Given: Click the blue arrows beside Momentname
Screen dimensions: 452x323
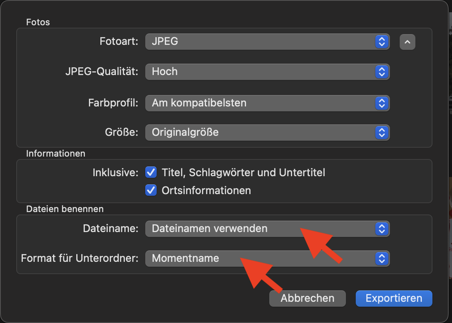Looking at the screenshot, I should coord(381,258).
